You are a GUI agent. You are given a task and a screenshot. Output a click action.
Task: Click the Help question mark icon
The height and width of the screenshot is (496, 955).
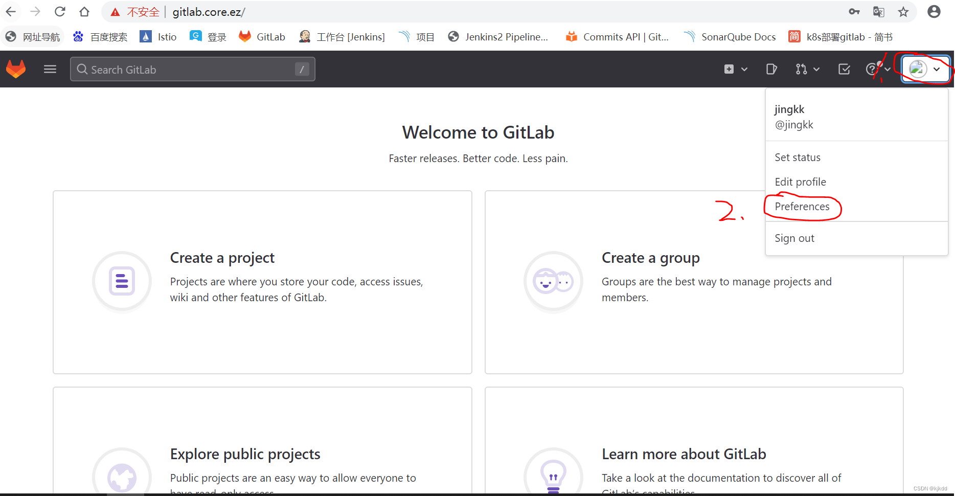(872, 69)
